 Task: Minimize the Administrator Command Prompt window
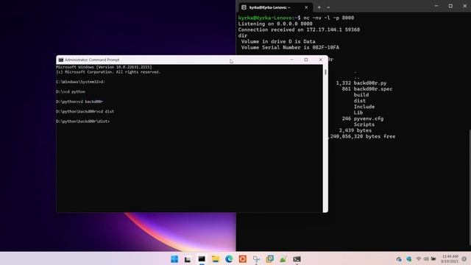click(x=291, y=60)
